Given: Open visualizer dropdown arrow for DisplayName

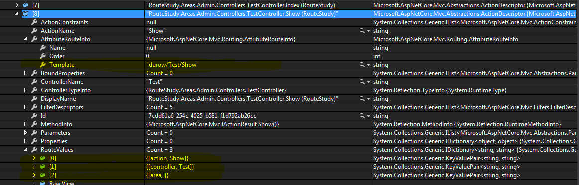Looking at the screenshot, I should pyautogui.click(x=368, y=99).
